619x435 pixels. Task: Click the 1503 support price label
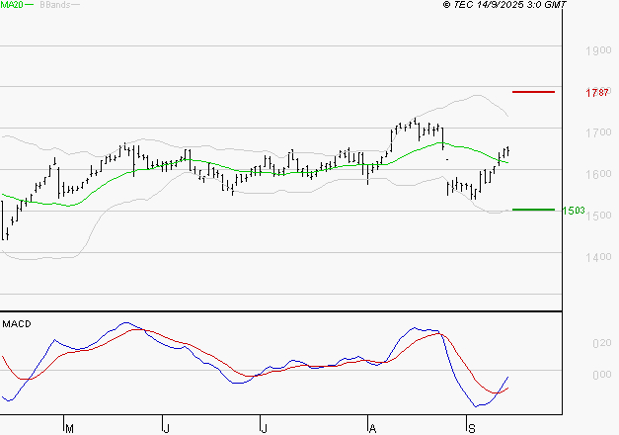(x=575, y=211)
